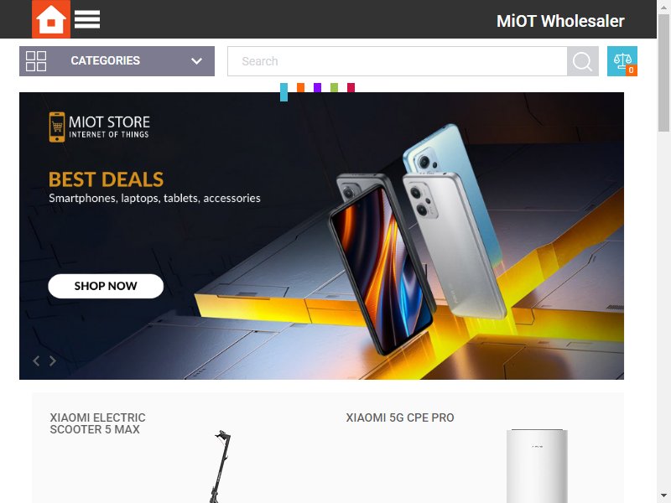
Task: Open the CATEGORIES menu label
Action: click(x=106, y=60)
